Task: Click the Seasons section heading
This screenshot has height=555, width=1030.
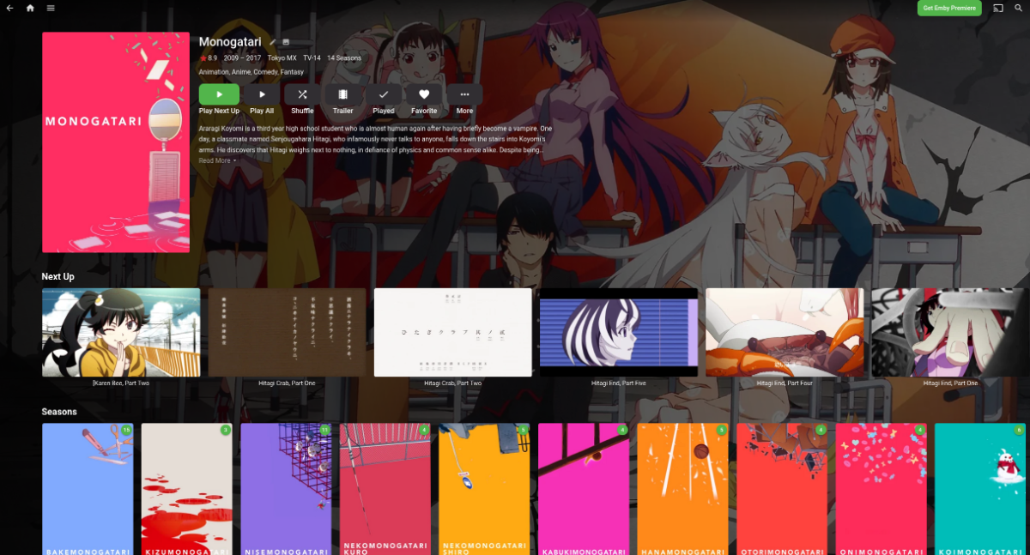Action: 59,412
